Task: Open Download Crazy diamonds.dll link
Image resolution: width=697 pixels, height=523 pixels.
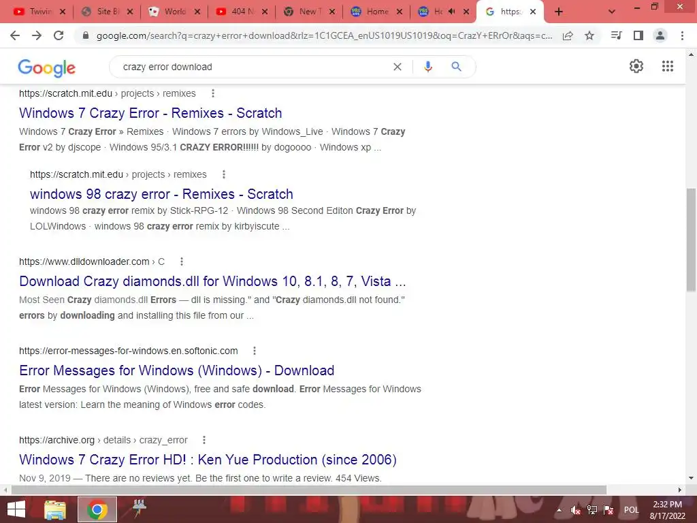Action: tap(212, 281)
